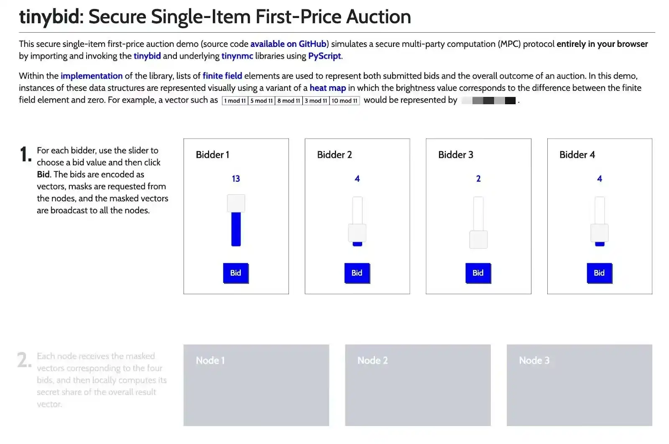This screenshot has width=669, height=444.
Task: Click Bidder 1's Bid button
Action: tap(235, 273)
